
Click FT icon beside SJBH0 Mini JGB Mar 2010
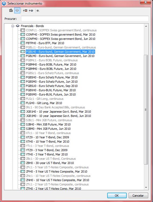click(x=23, y=124)
